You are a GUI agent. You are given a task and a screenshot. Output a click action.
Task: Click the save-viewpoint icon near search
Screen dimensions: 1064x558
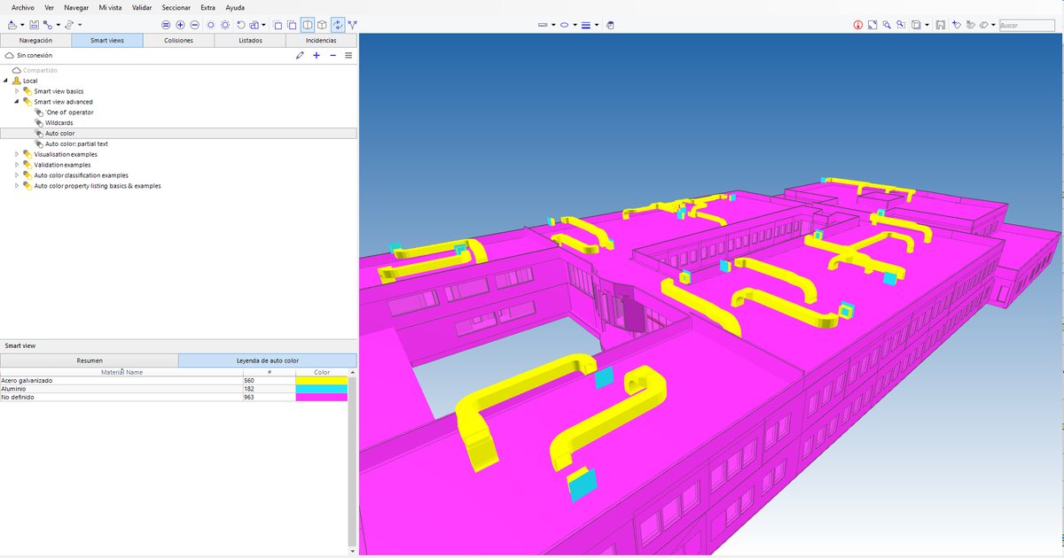pyautogui.click(x=941, y=25)
